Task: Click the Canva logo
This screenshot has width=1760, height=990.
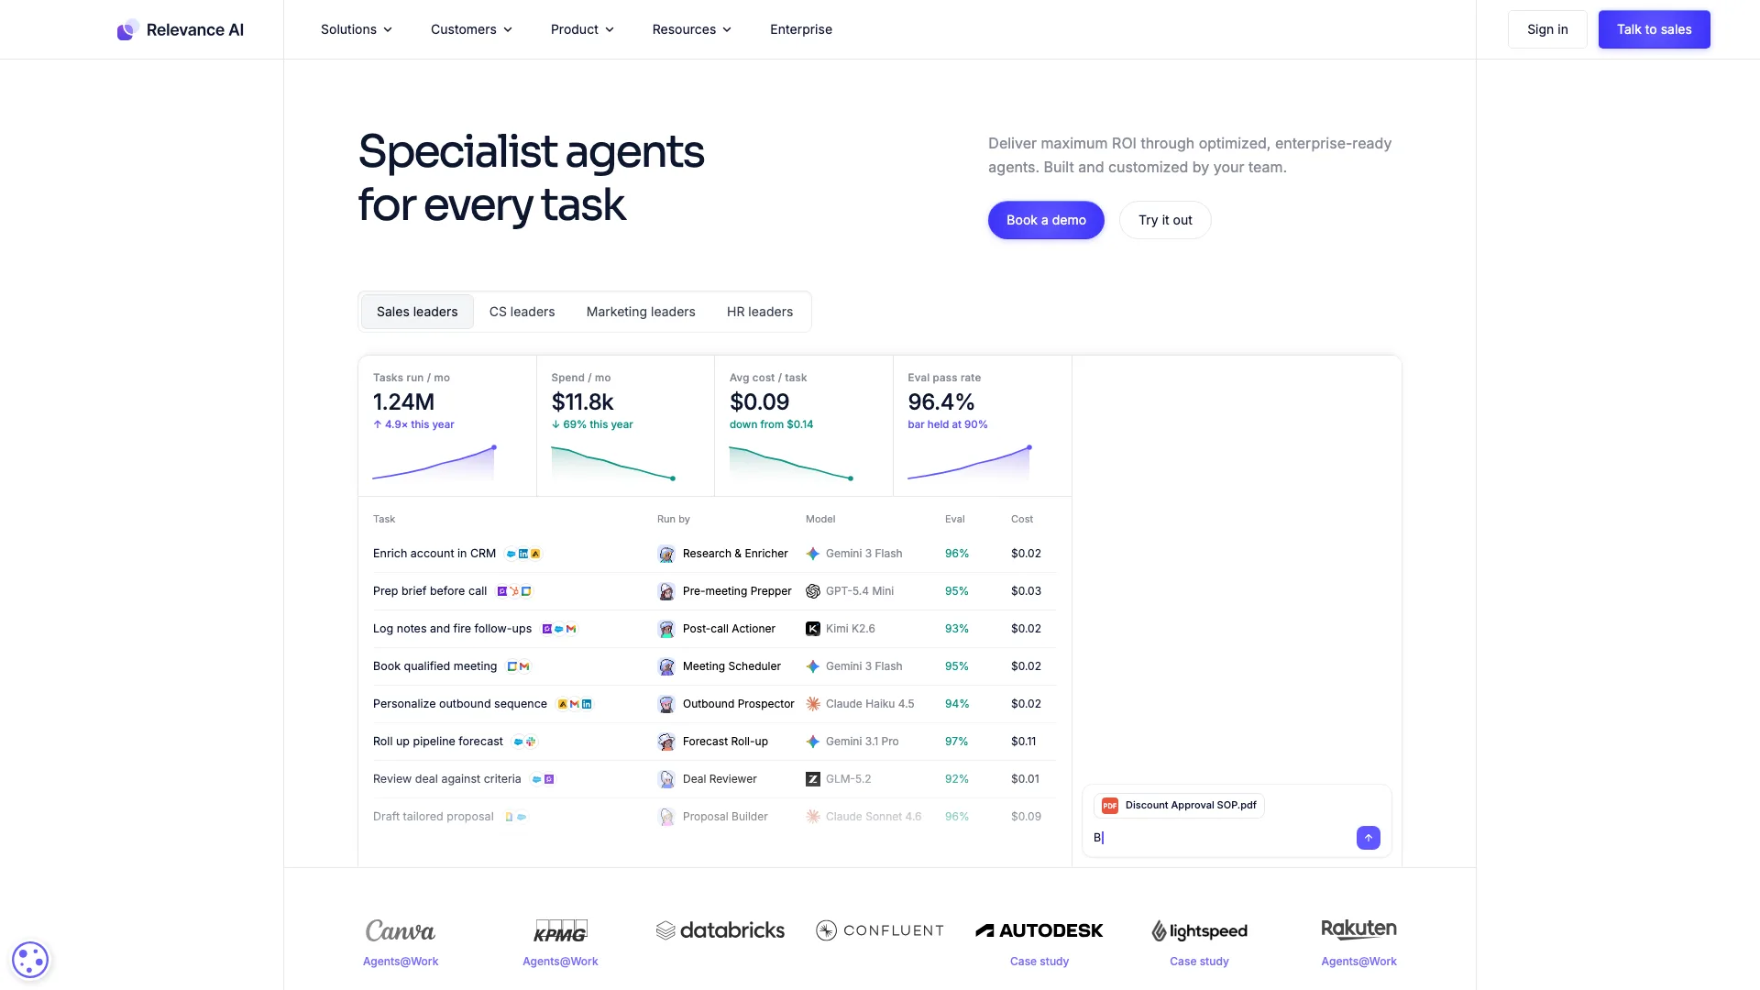Action: pyautogui.click(x=401, y=930)
